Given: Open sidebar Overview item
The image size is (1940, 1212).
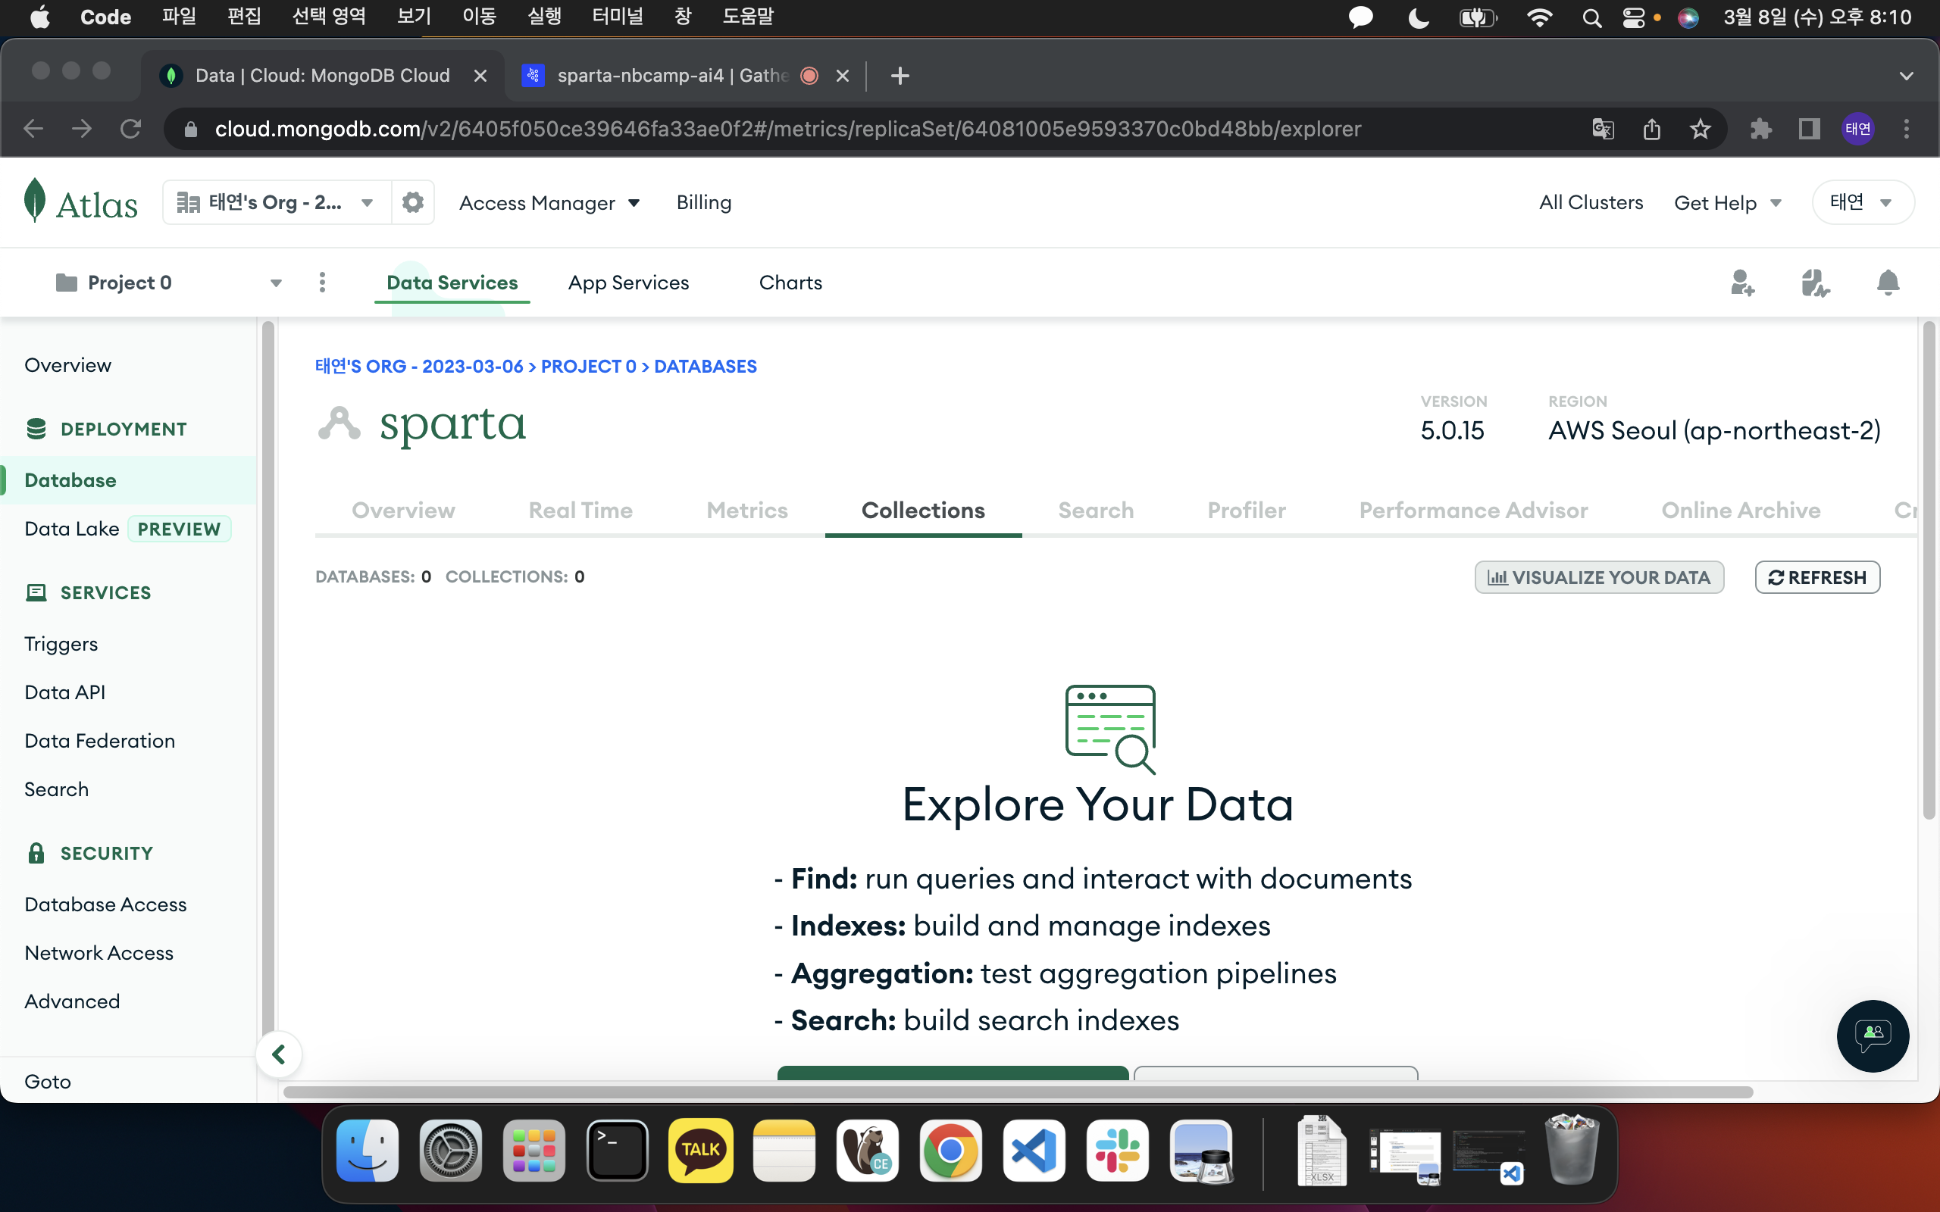Looking at the screenshot, I should point(68,364).
